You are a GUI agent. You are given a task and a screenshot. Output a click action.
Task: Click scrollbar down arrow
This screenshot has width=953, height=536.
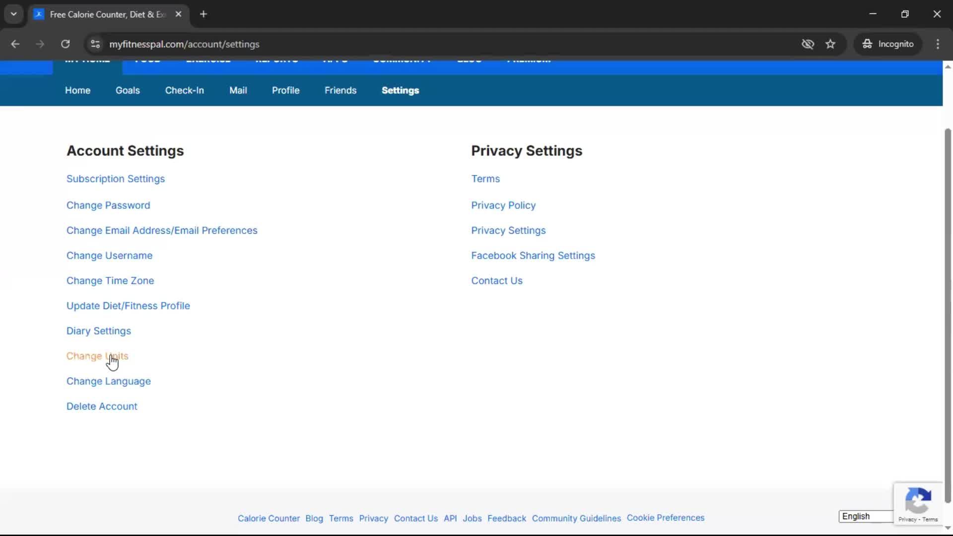[948, 528]
